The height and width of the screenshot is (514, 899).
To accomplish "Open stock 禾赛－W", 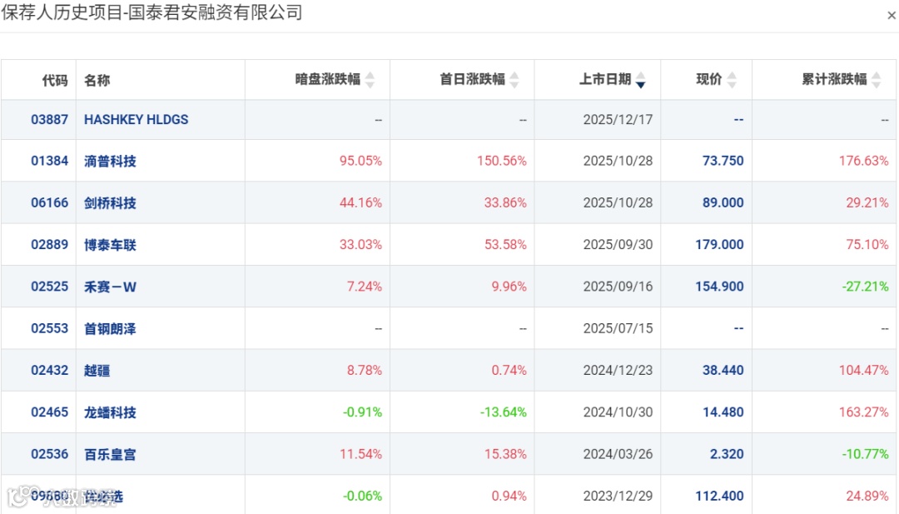I will click(x=110, y=287).
